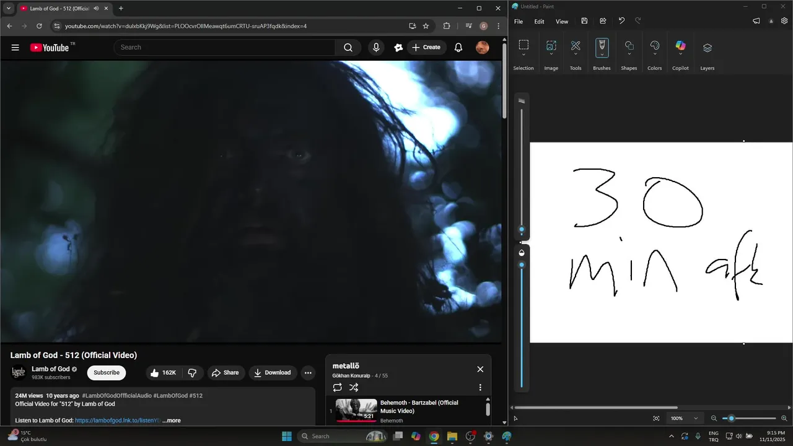Adjust the Paint zoom slider handle
Viewport: 793px width, 446px height.
731,418
